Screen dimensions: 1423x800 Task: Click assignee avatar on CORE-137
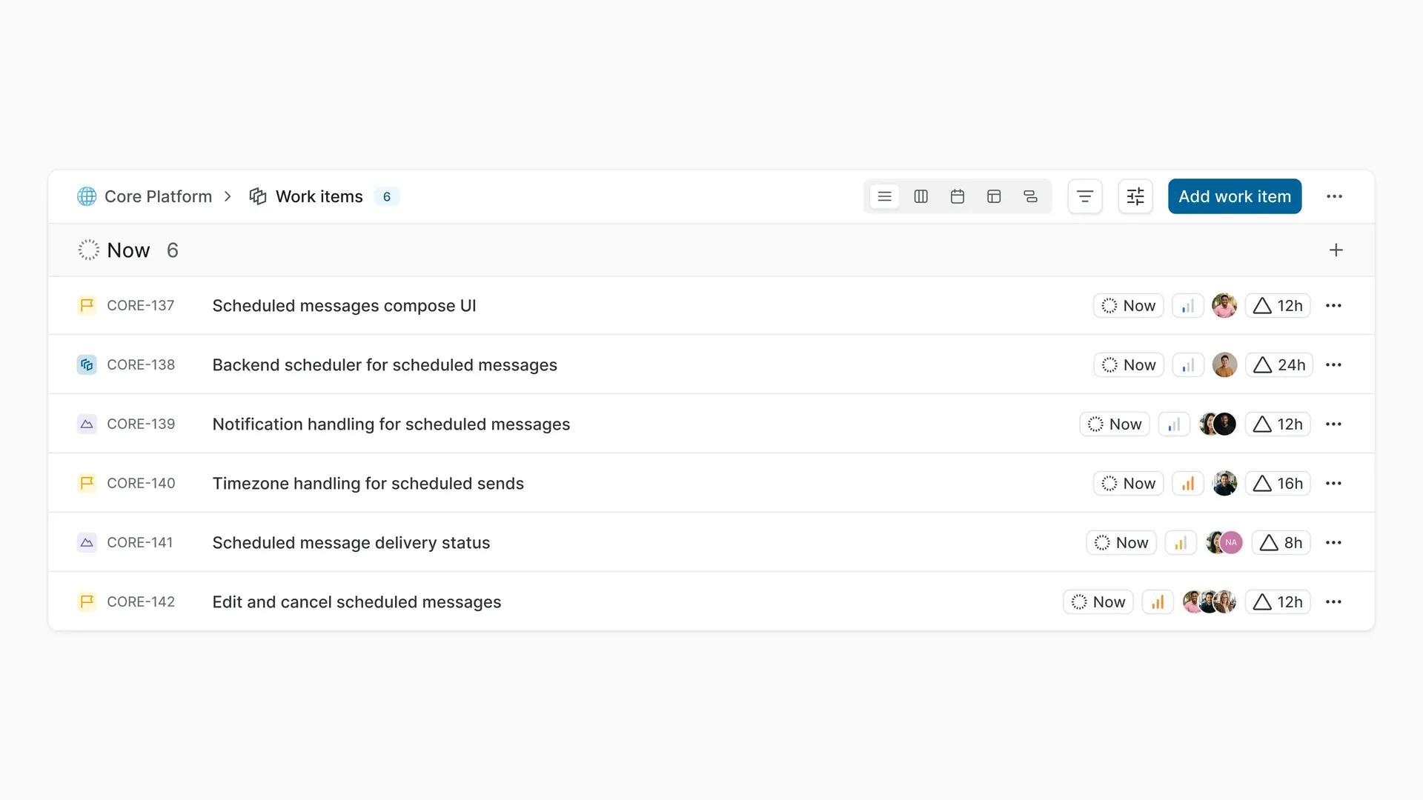1224,306
